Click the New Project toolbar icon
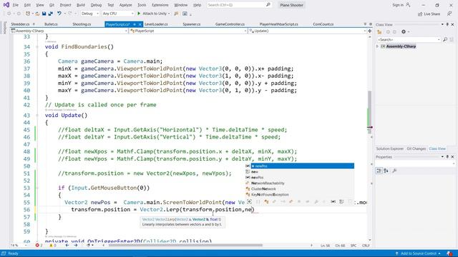Screen dimensions: 458x257 click(x=28, y=14)
